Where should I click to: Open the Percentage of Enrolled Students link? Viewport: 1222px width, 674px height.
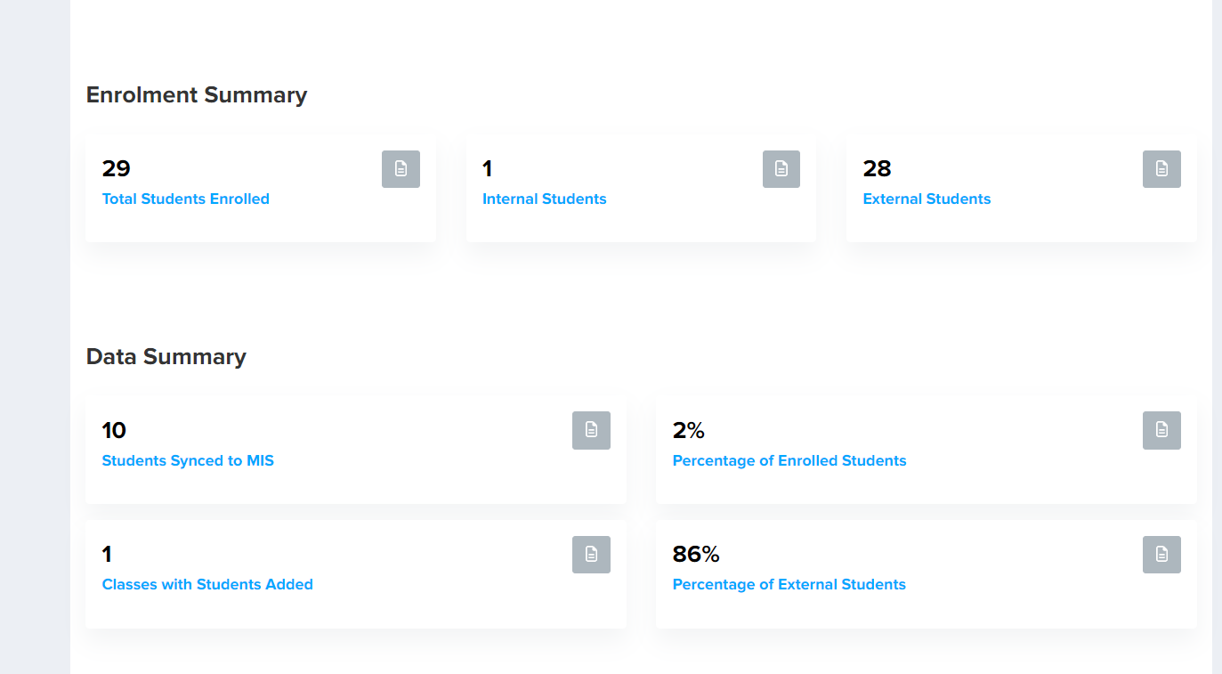point(789,461)
